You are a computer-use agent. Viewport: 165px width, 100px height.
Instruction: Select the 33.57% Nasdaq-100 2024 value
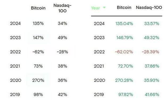(x=152, y=23)
